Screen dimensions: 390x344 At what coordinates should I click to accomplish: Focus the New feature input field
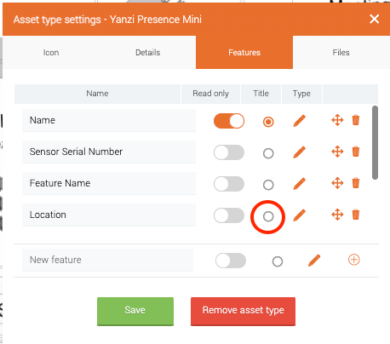click(107, 260)
